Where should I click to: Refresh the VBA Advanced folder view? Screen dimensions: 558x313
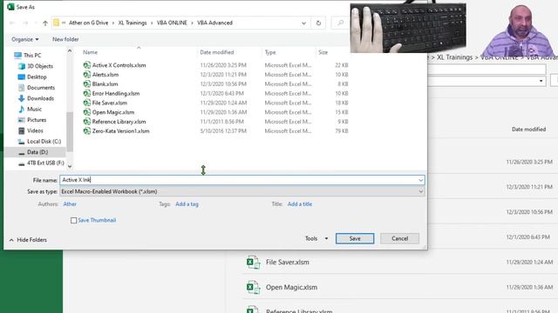[318, 23]
